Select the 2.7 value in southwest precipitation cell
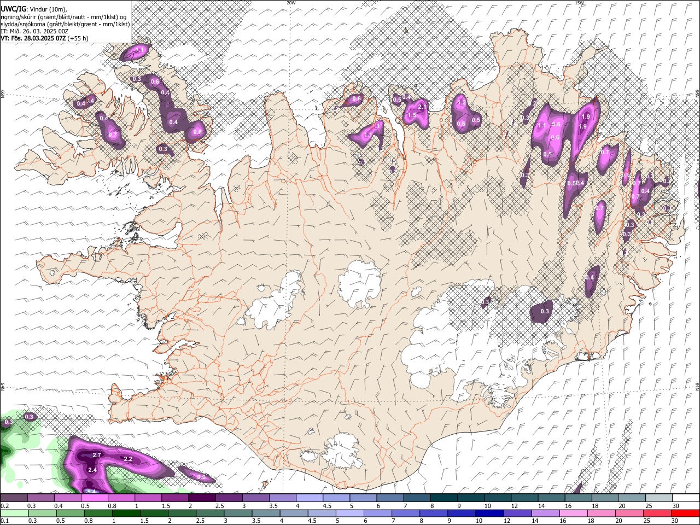This screenshot has height=525, width=700. click(97, 455)
